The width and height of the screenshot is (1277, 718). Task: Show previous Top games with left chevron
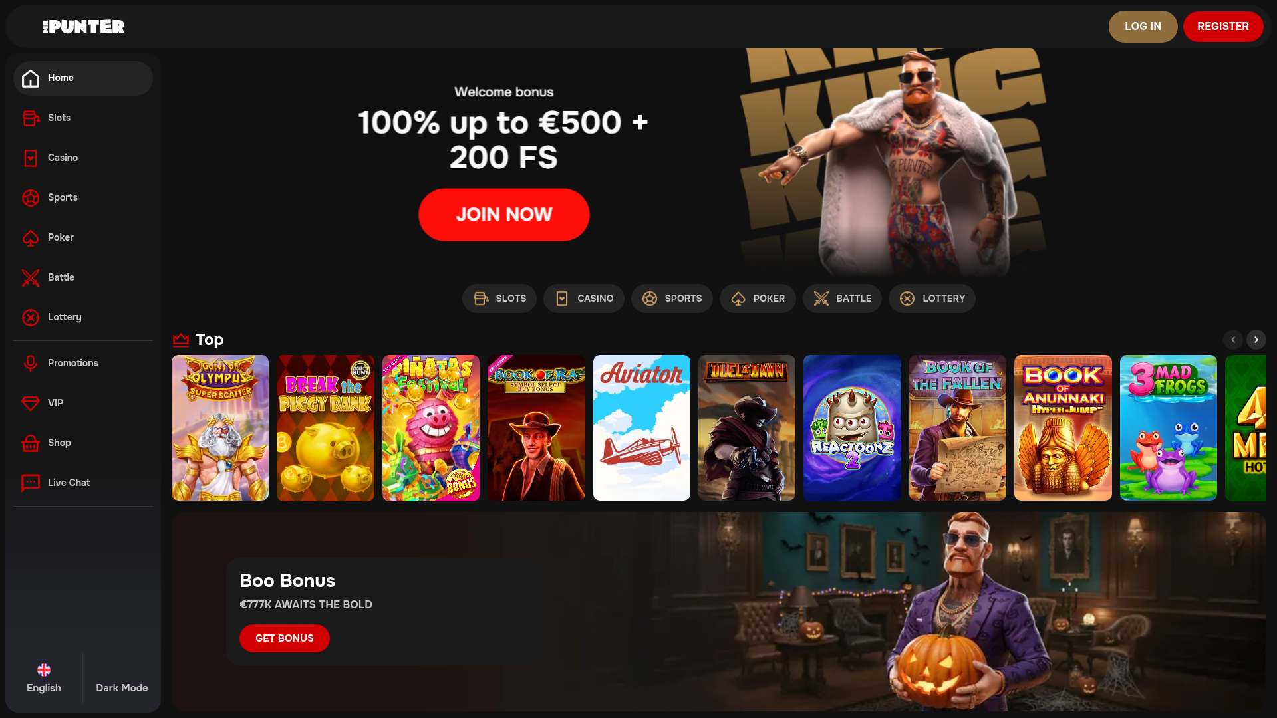click(1233, 340)
